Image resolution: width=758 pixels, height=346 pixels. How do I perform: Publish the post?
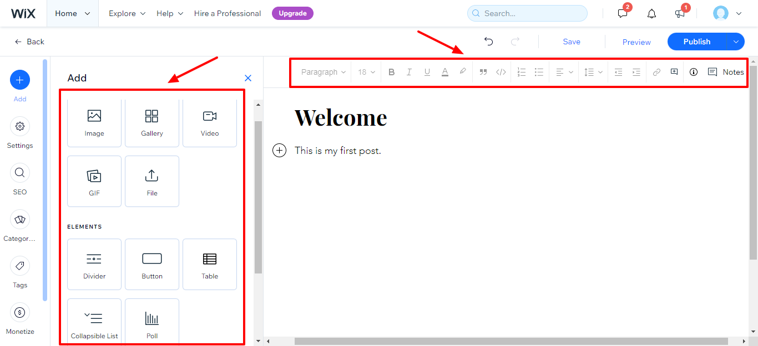click(x=697, y=42)
